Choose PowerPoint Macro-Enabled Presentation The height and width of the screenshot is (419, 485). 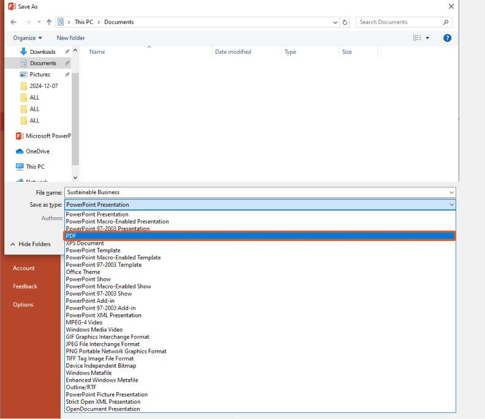(260, 221)
